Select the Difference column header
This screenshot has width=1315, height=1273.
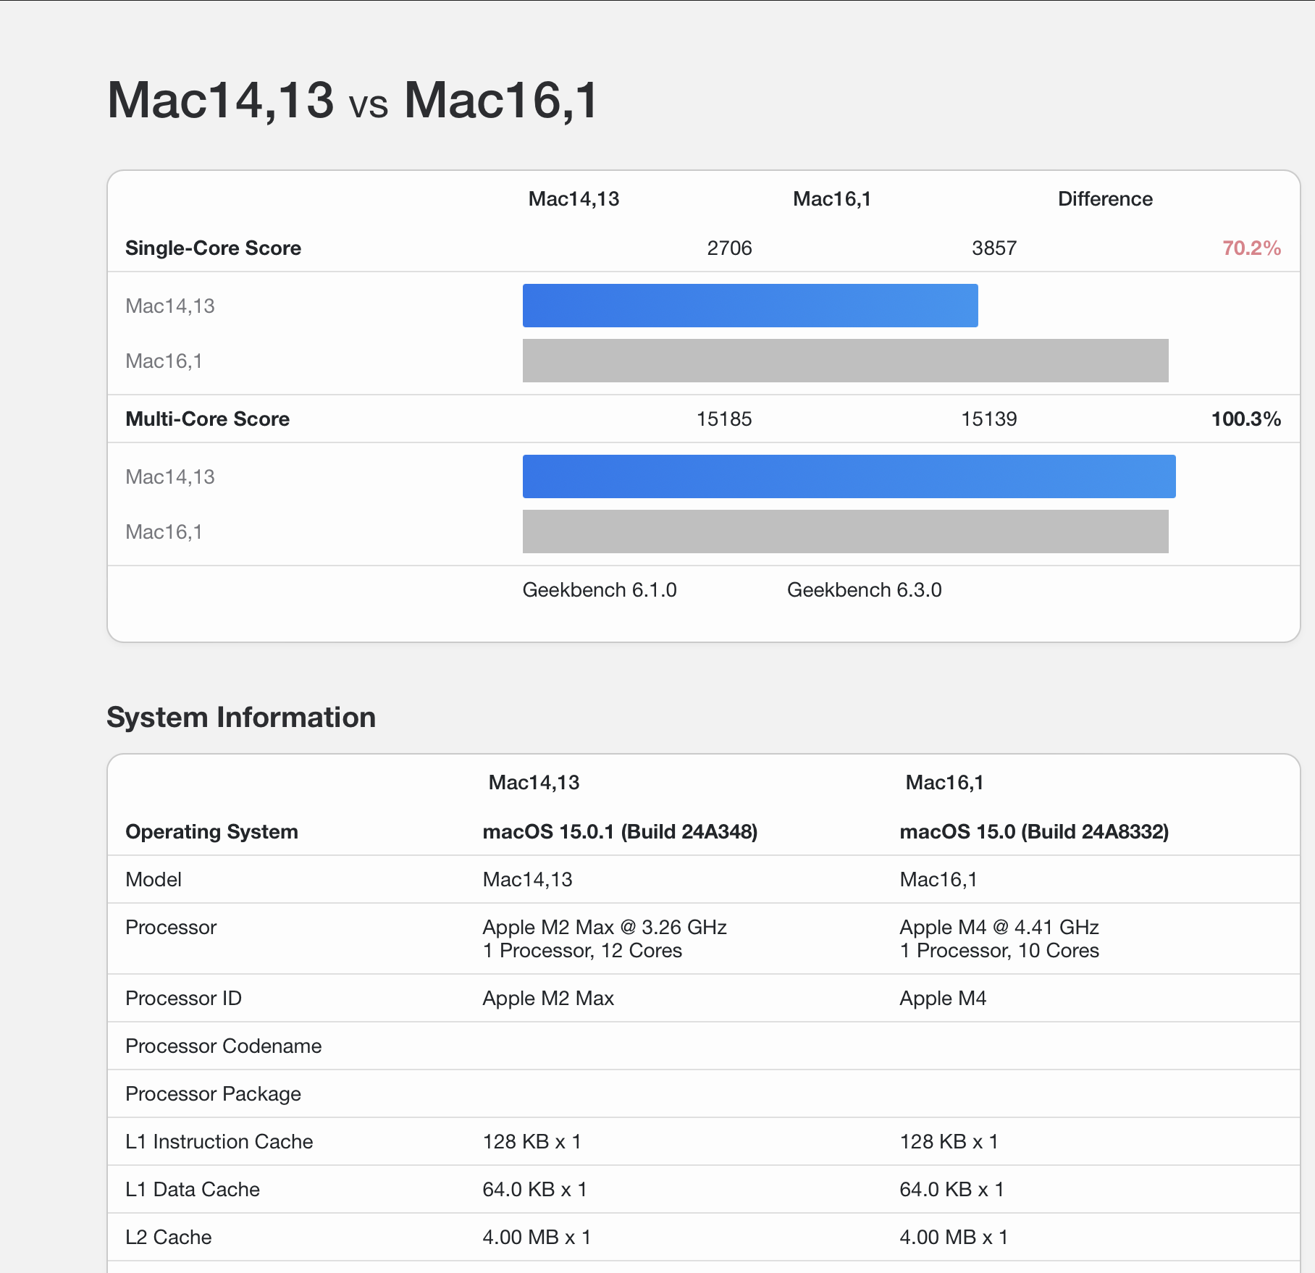(x=1105, y=199)
